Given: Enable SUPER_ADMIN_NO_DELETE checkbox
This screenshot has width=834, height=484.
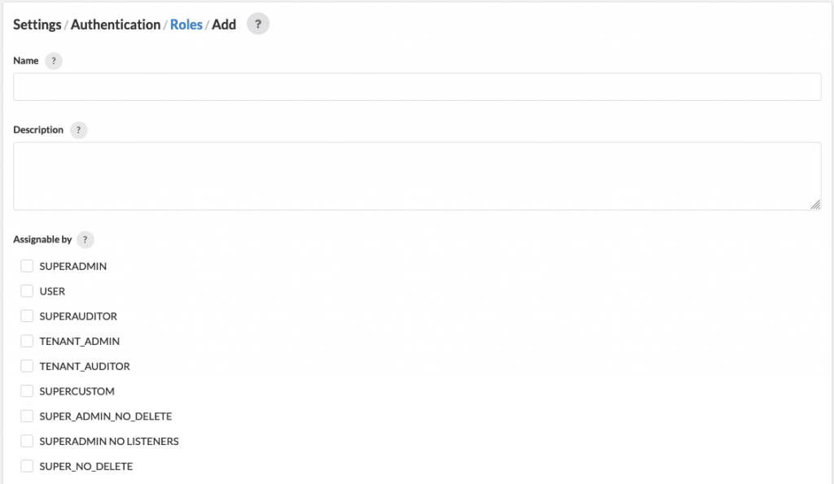Looking at the screenshot, I should click(x=27, y=416).
